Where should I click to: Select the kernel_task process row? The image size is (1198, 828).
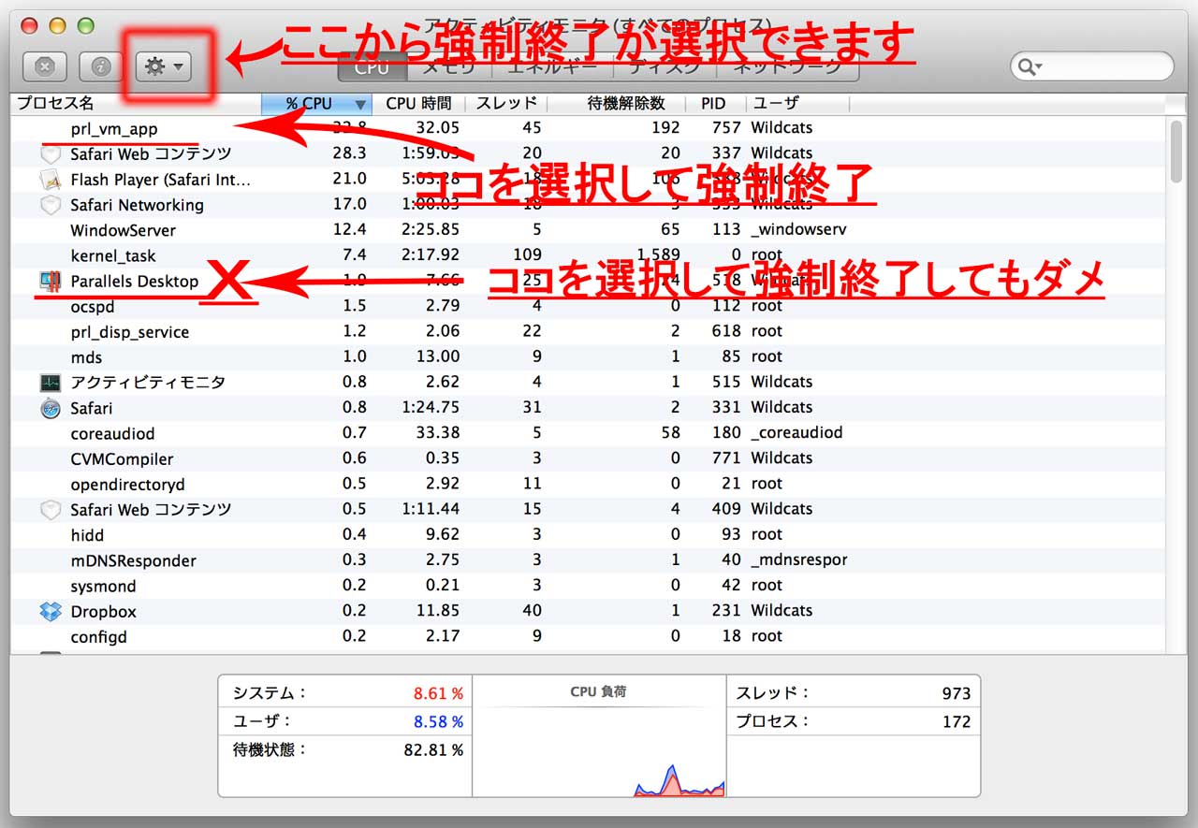point(588,255)
